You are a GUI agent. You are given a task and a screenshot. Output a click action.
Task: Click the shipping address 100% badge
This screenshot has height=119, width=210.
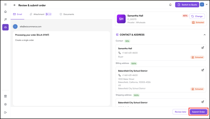136,95
